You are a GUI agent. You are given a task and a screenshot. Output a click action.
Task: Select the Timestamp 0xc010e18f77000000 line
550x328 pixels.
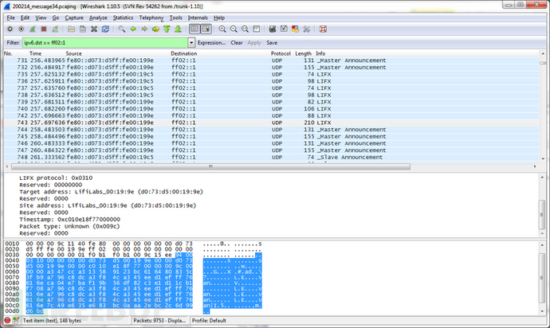pos(70,220)
